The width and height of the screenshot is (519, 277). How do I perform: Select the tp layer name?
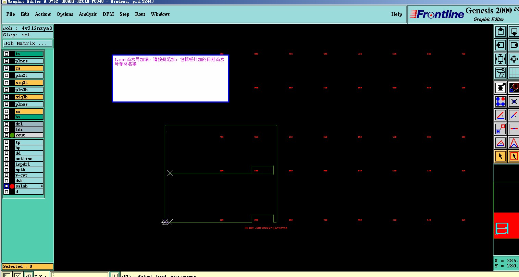[x=29, y=142]
